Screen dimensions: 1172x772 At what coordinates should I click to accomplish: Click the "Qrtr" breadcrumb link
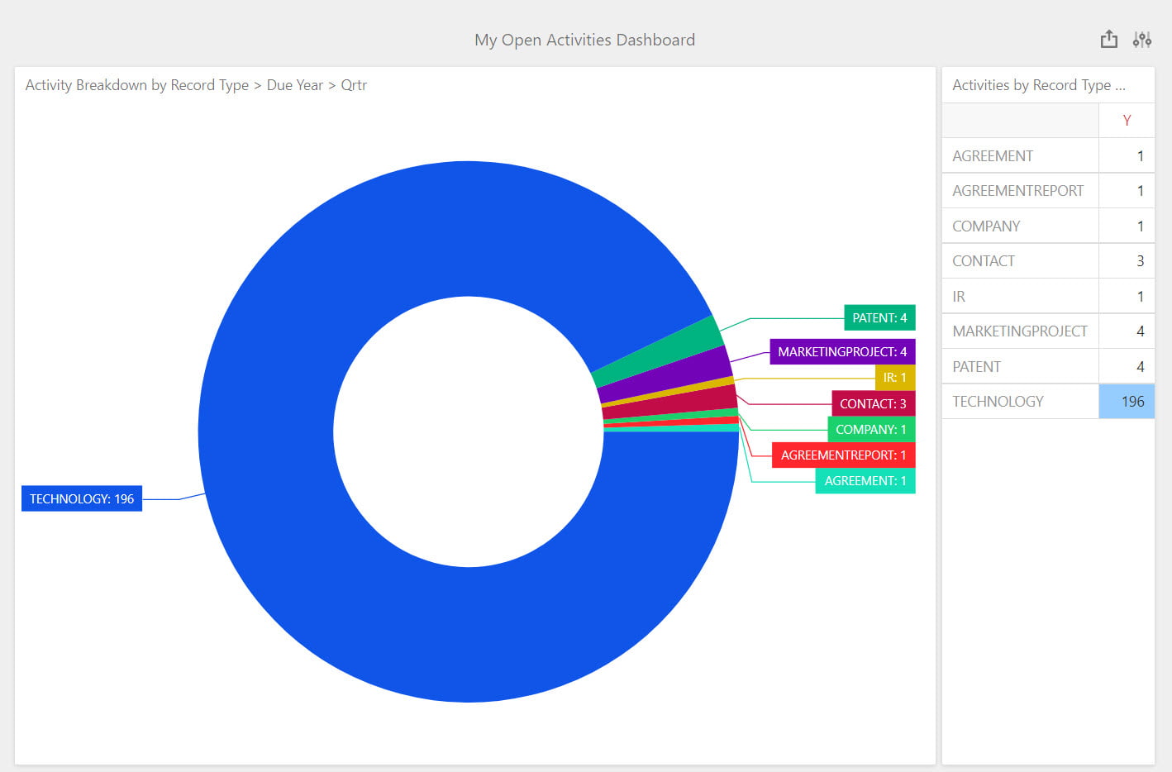354,85
